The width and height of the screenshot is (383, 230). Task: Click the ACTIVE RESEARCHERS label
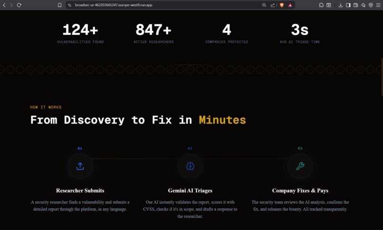[153, 42]
